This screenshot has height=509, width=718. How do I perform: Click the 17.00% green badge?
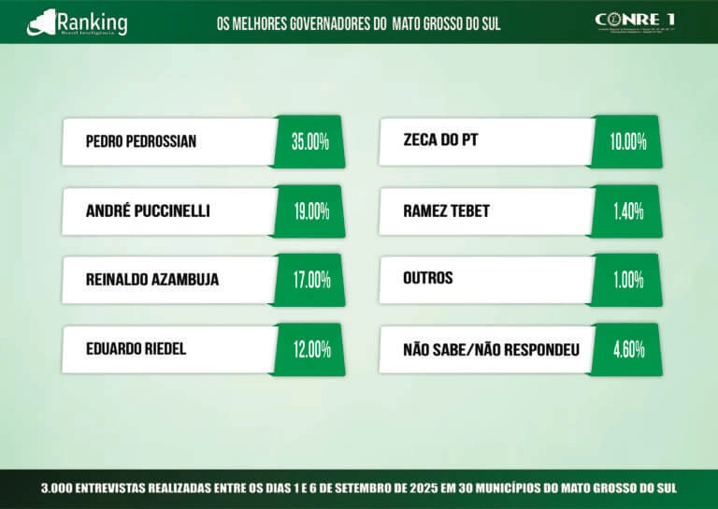(x=310, y=280)
